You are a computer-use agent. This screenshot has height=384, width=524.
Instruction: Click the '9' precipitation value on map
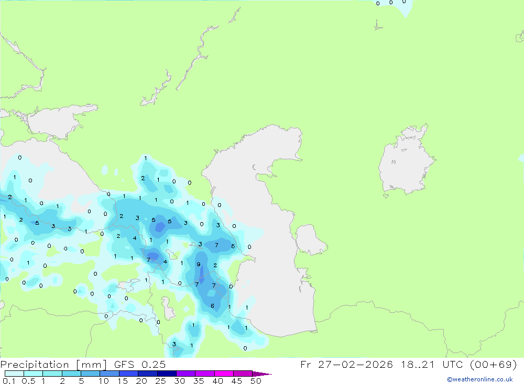[x=199, y=265]
